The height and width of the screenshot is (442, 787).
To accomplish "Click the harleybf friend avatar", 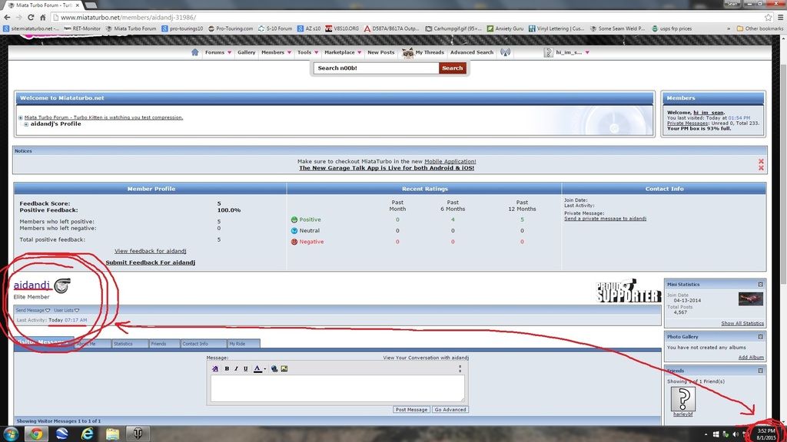I will click(683, 399).
